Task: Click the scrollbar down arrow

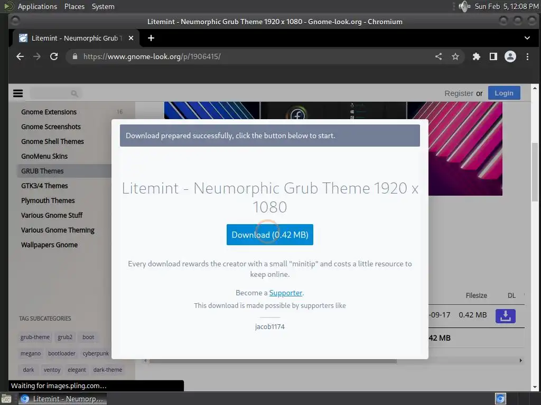Action: point(535,387)
